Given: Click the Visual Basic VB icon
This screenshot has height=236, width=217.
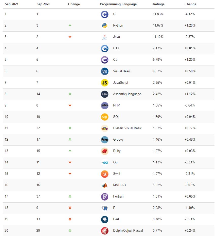Looking at the screenshot, I should point(104,71).
